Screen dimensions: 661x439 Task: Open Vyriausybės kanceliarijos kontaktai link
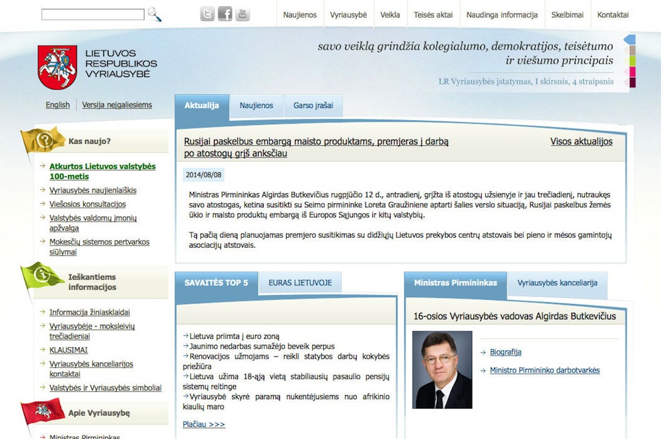click(x=91, y=369)
